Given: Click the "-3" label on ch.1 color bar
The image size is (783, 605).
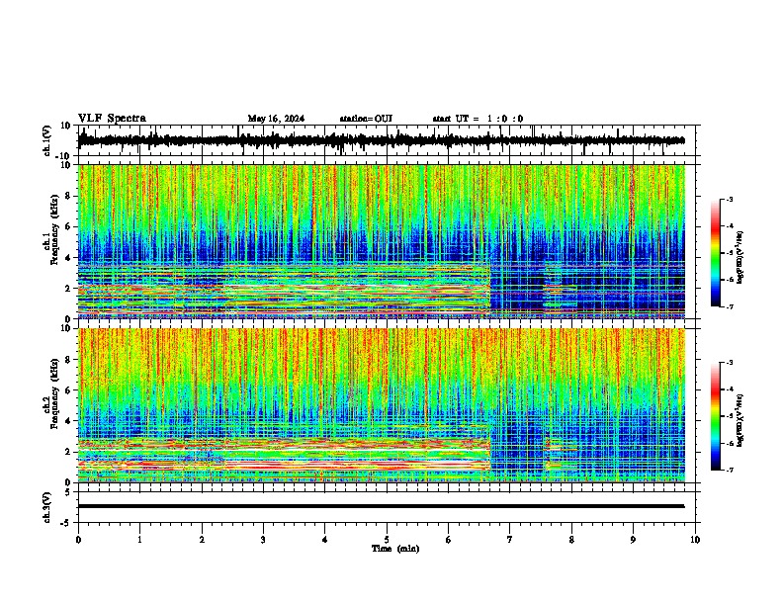Looking at the screenshot, I should (x=729, y=199).
